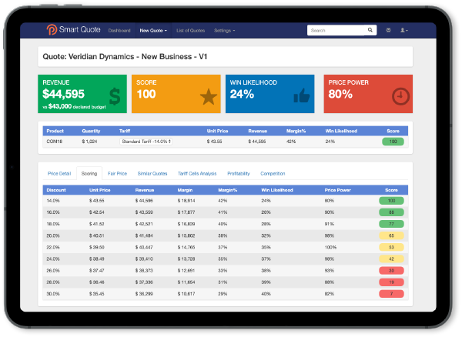
Task: Click the 100% price power value
Action: 330,247
